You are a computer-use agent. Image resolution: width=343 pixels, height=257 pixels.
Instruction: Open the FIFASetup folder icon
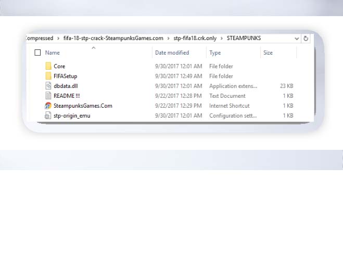click(x=48, y=76)
